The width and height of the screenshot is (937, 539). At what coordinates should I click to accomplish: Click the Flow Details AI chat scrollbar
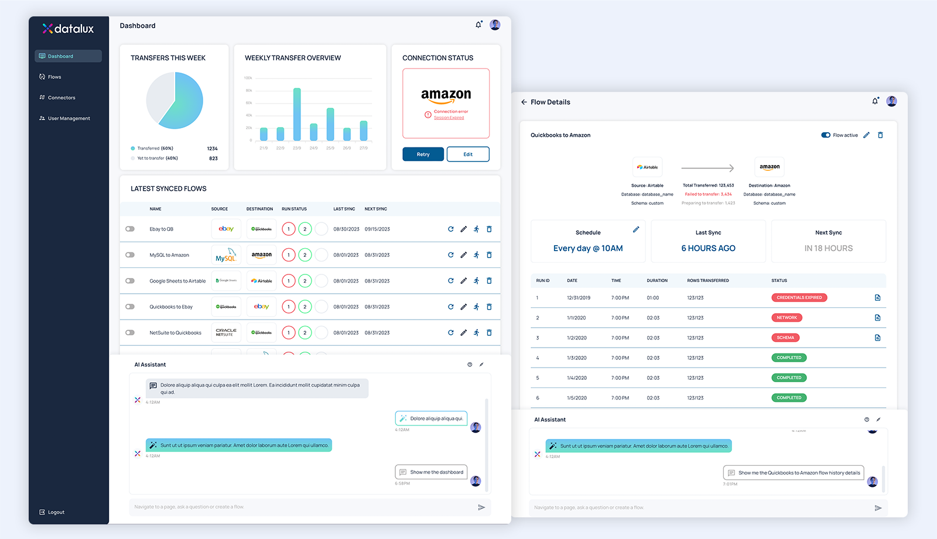(x=883, y=478)
